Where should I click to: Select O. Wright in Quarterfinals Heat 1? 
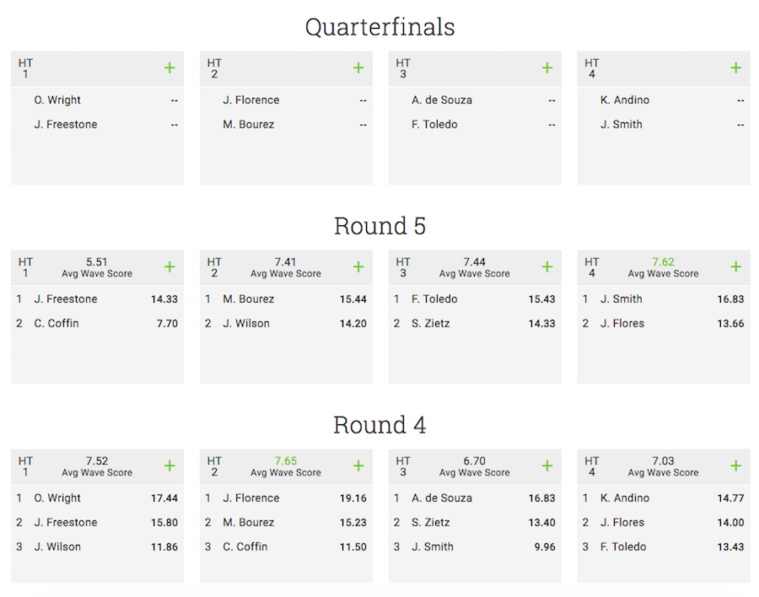(57, 100)
